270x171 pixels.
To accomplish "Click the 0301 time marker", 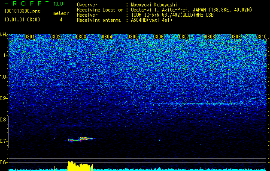I will click(x=30, y=37).
